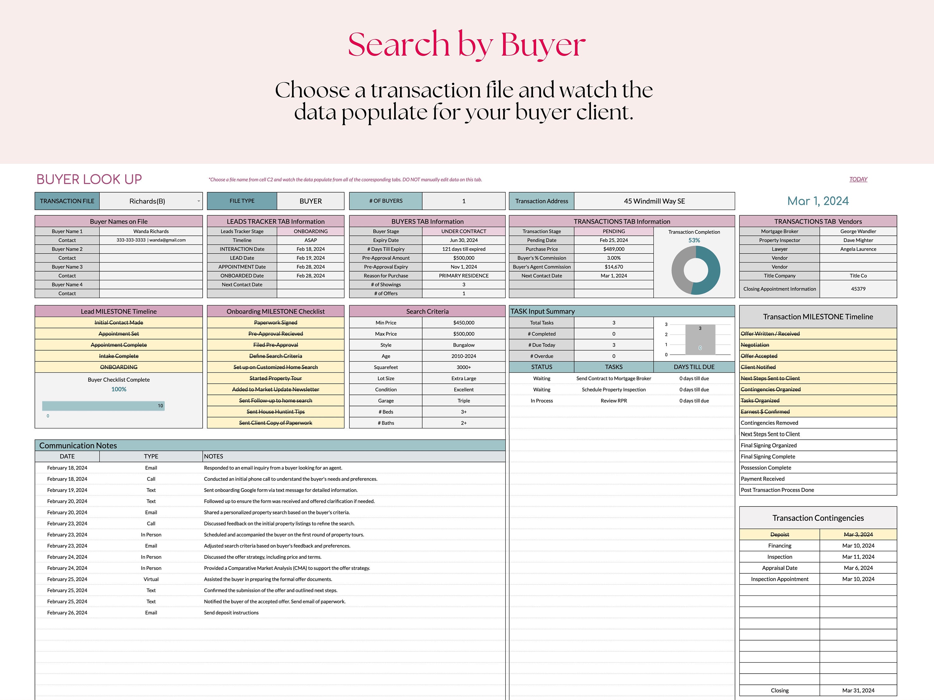Open the Leads Tracker Stage dropdown for ONBOARDING
The height and width of the screenshot is (700, 934).
[x=310, y=231]
